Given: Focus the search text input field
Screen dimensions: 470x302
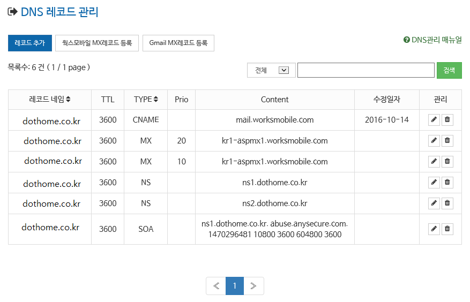Looking at the screenshot, I should tap(365, 70).
